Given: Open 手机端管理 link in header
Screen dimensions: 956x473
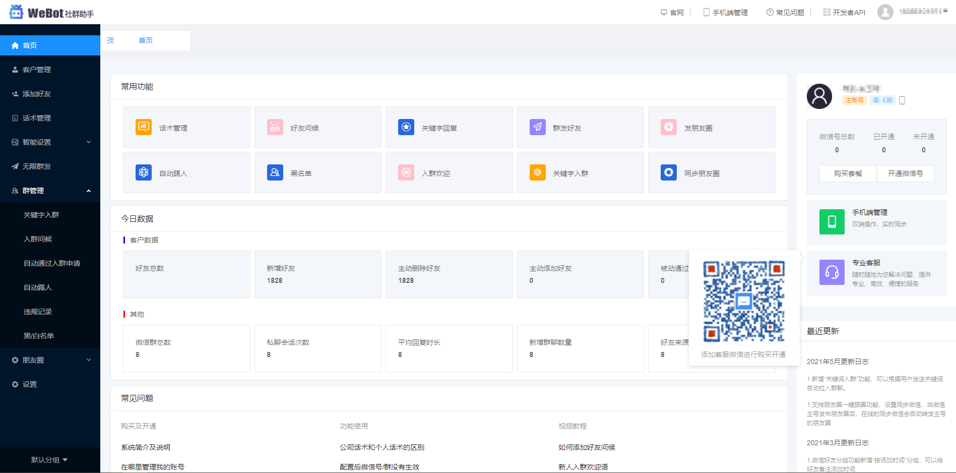Looking at the screenshot, I should (726, 13).
